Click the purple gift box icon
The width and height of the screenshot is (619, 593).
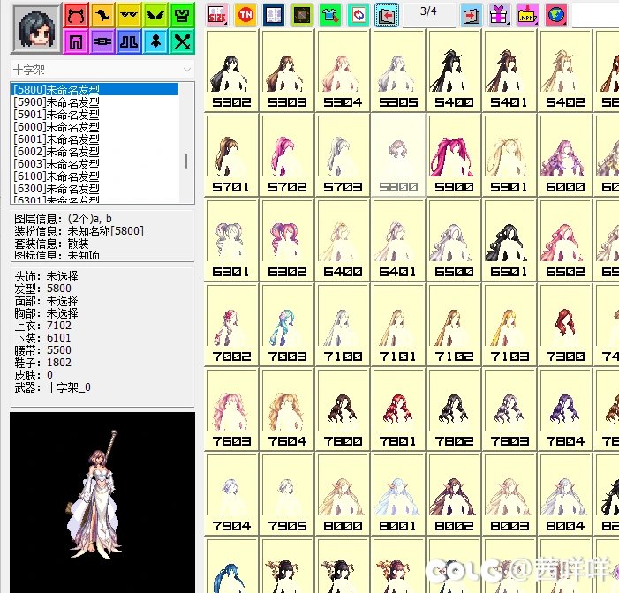point(500,15)
